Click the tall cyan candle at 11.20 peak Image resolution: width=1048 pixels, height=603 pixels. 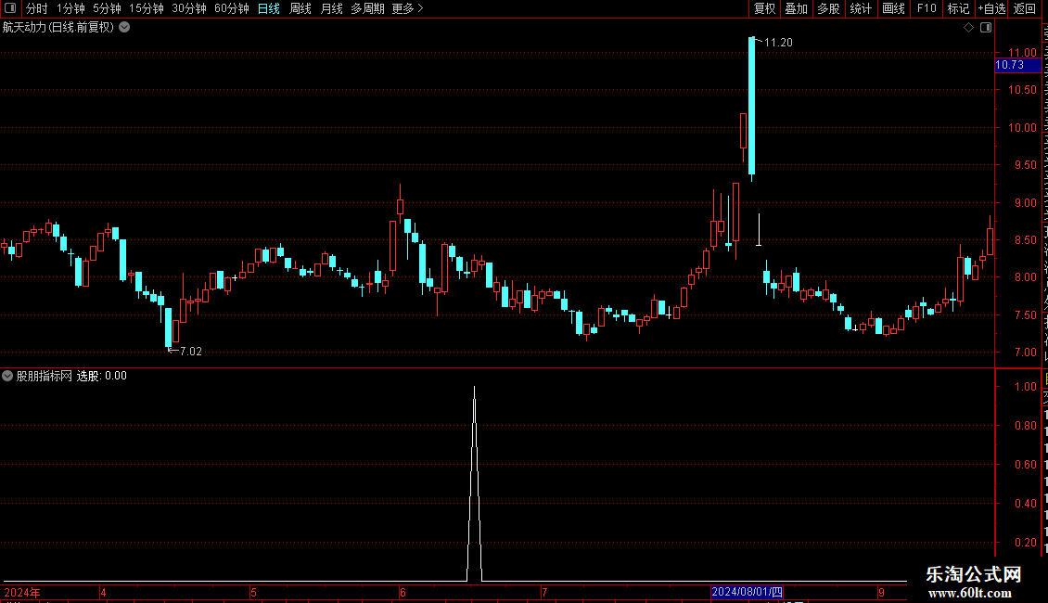pos(752,107)
